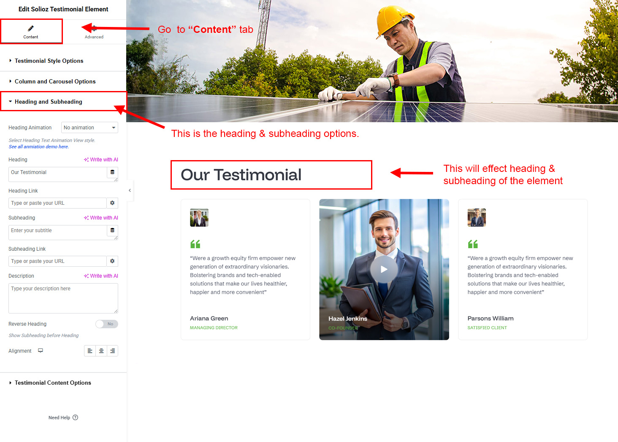
Task: Align heading to the left
Action: click(x=90, y=351)
